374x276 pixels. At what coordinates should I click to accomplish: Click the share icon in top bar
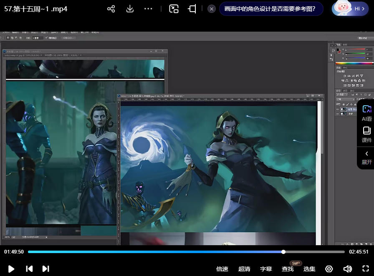(x=111, y=9)
